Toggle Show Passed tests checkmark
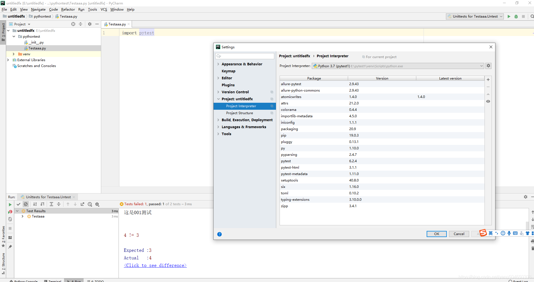The width and height of the screenshot is (534, 282). (18, 204)
